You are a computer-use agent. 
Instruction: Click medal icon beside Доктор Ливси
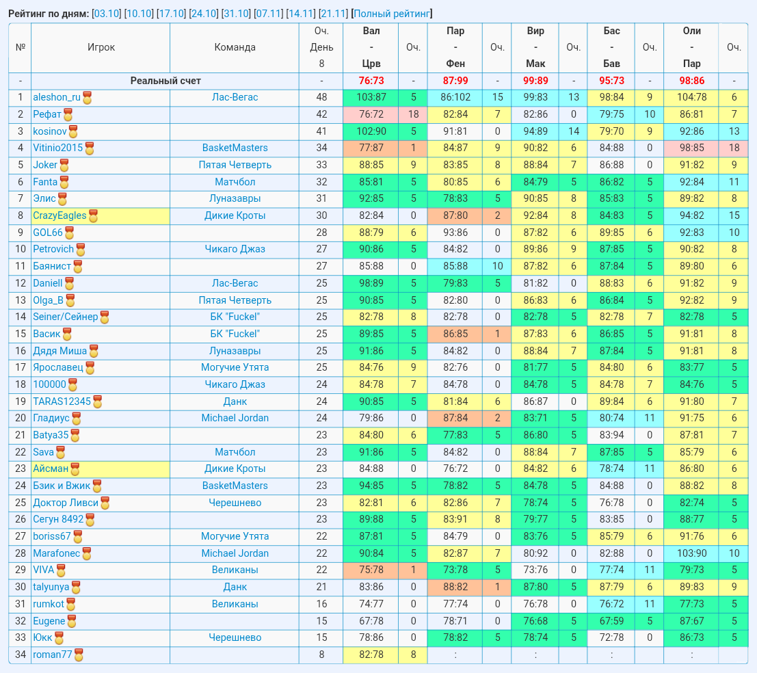pyautogui.click(x=105, y=503)
